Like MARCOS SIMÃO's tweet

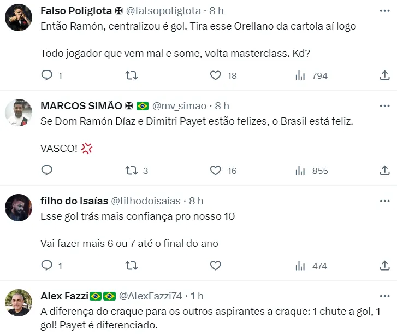(216, 171)
